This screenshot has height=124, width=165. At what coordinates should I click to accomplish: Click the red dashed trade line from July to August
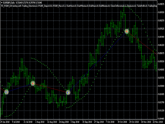tap(51, 88)
